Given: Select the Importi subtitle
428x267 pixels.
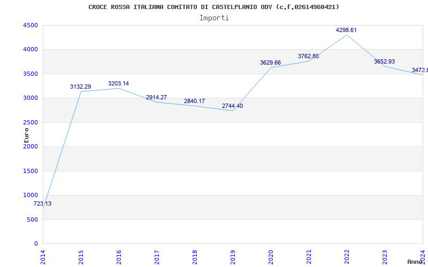Looking at the screenshot, I should [x=214, y=18].
